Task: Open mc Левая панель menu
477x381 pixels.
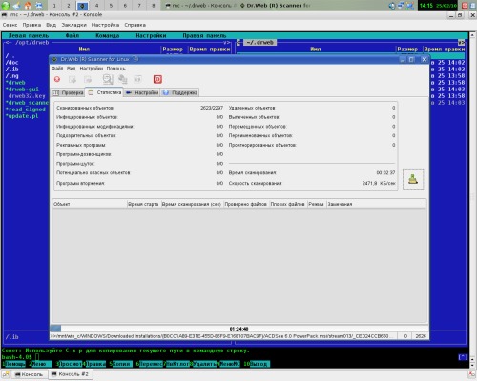Action: (29, 35)
